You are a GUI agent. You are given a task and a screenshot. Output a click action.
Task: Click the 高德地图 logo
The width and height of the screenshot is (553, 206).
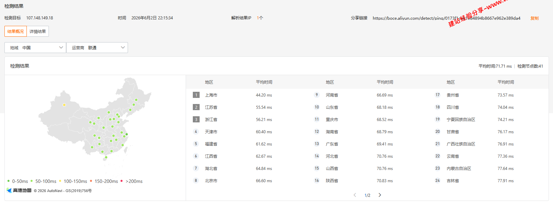coord(19,190)
